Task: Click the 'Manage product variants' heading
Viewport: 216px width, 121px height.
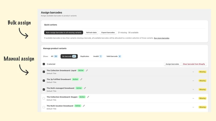Action: (x=55, y=48)
